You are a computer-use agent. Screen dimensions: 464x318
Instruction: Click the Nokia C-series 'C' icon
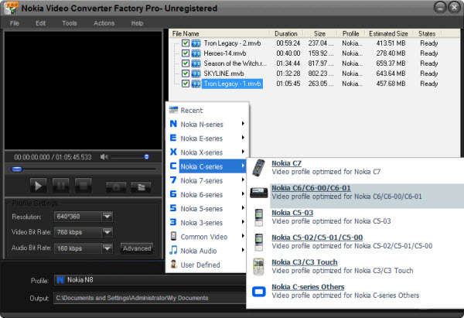coord(173,166)
